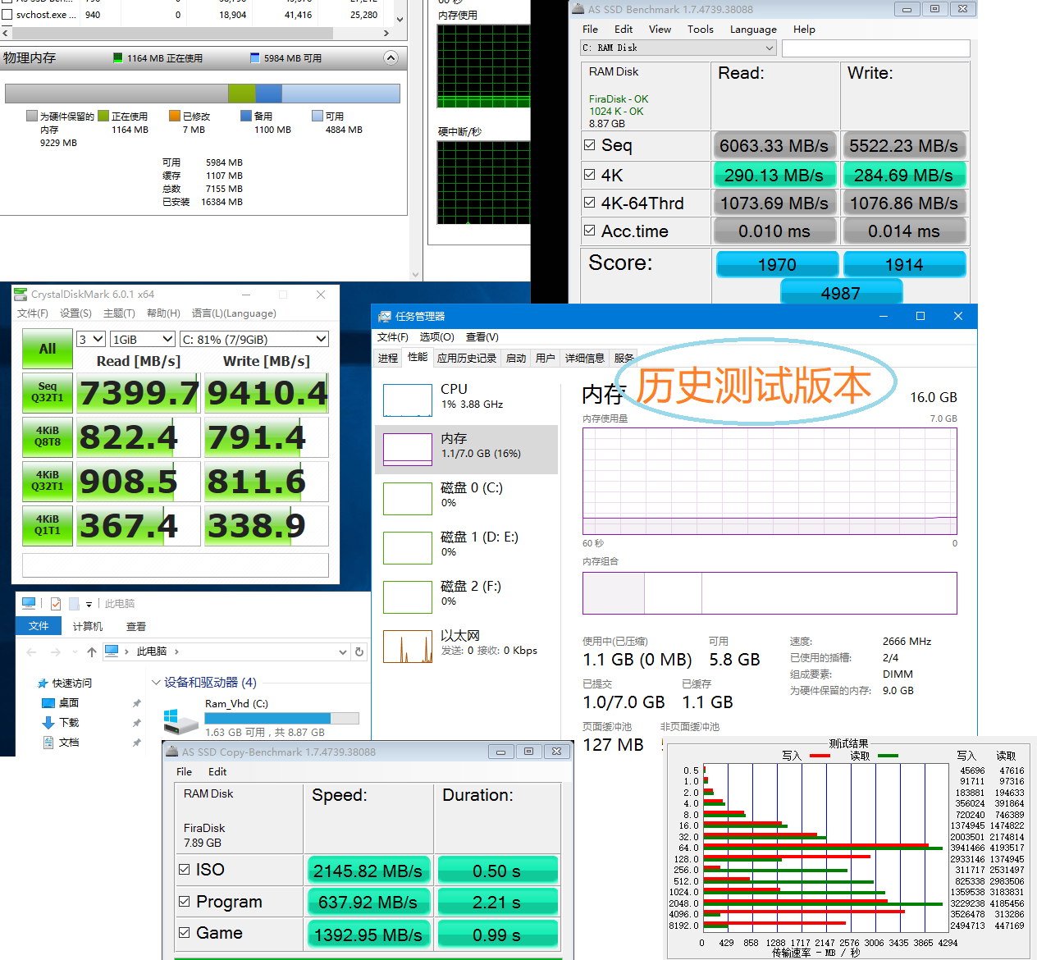Switch to the 启动 tab in Task Manager
Image resolution: width=1037 pixels, height=960 pixels.
[515, 359]
